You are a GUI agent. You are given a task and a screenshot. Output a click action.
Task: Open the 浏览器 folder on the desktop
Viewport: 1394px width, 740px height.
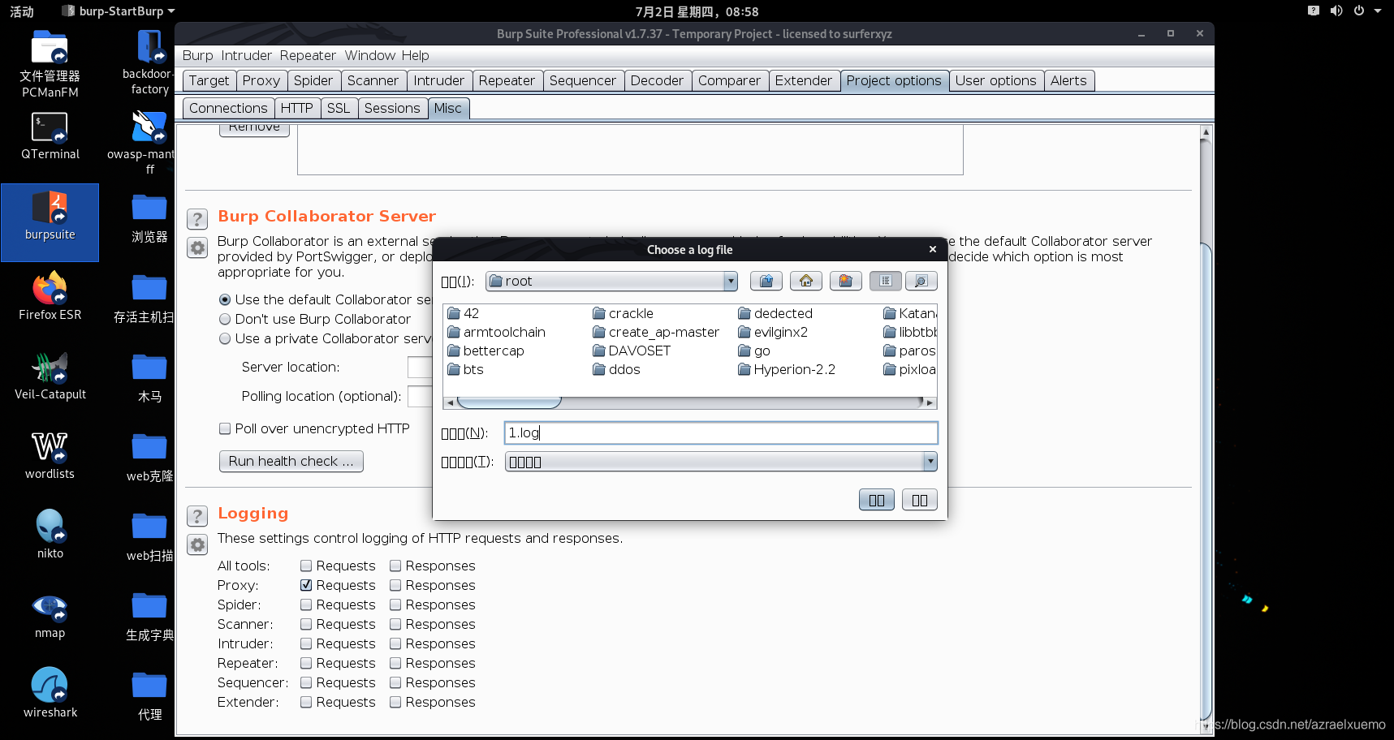[149, 219]
